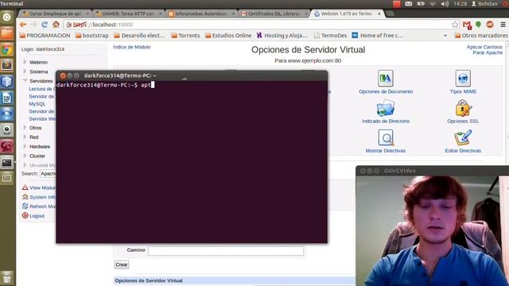
Task: Open Bohdan user menu in panel
Action: 484,3
